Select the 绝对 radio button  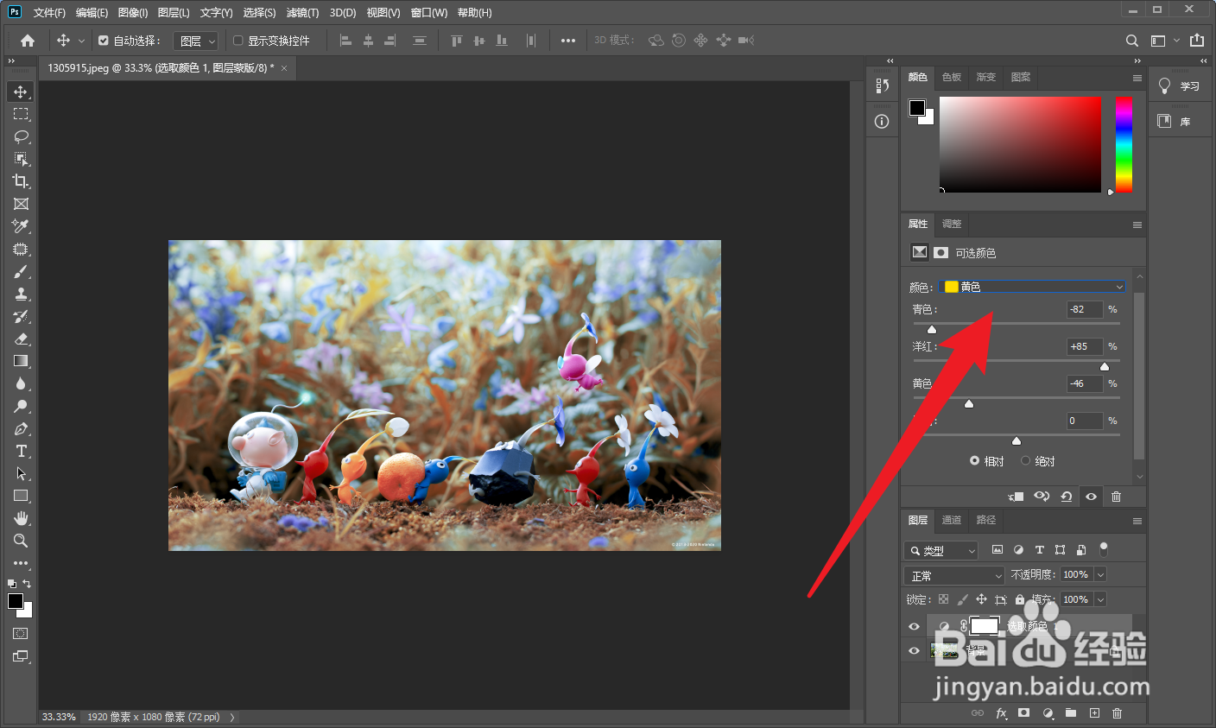[1025, 461]
